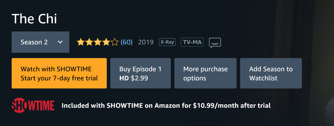Click the X-Ray badge
Image resolution: width=334 pixels, height=126 pixels.
click(167, 42)
